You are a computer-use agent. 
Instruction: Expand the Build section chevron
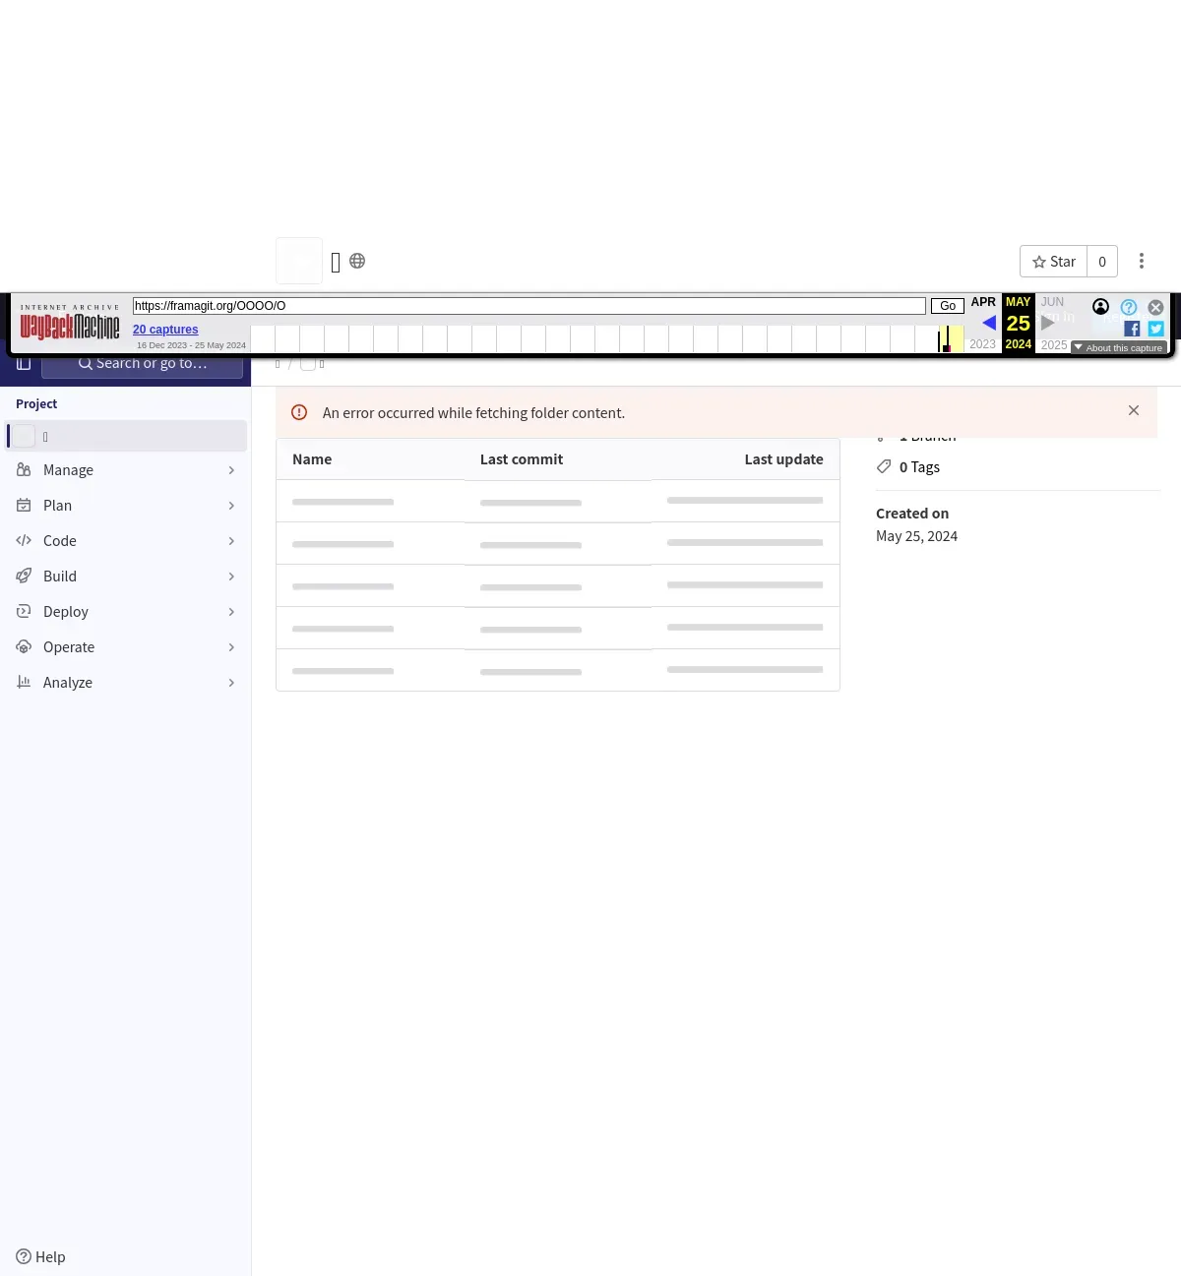(231, 577)
